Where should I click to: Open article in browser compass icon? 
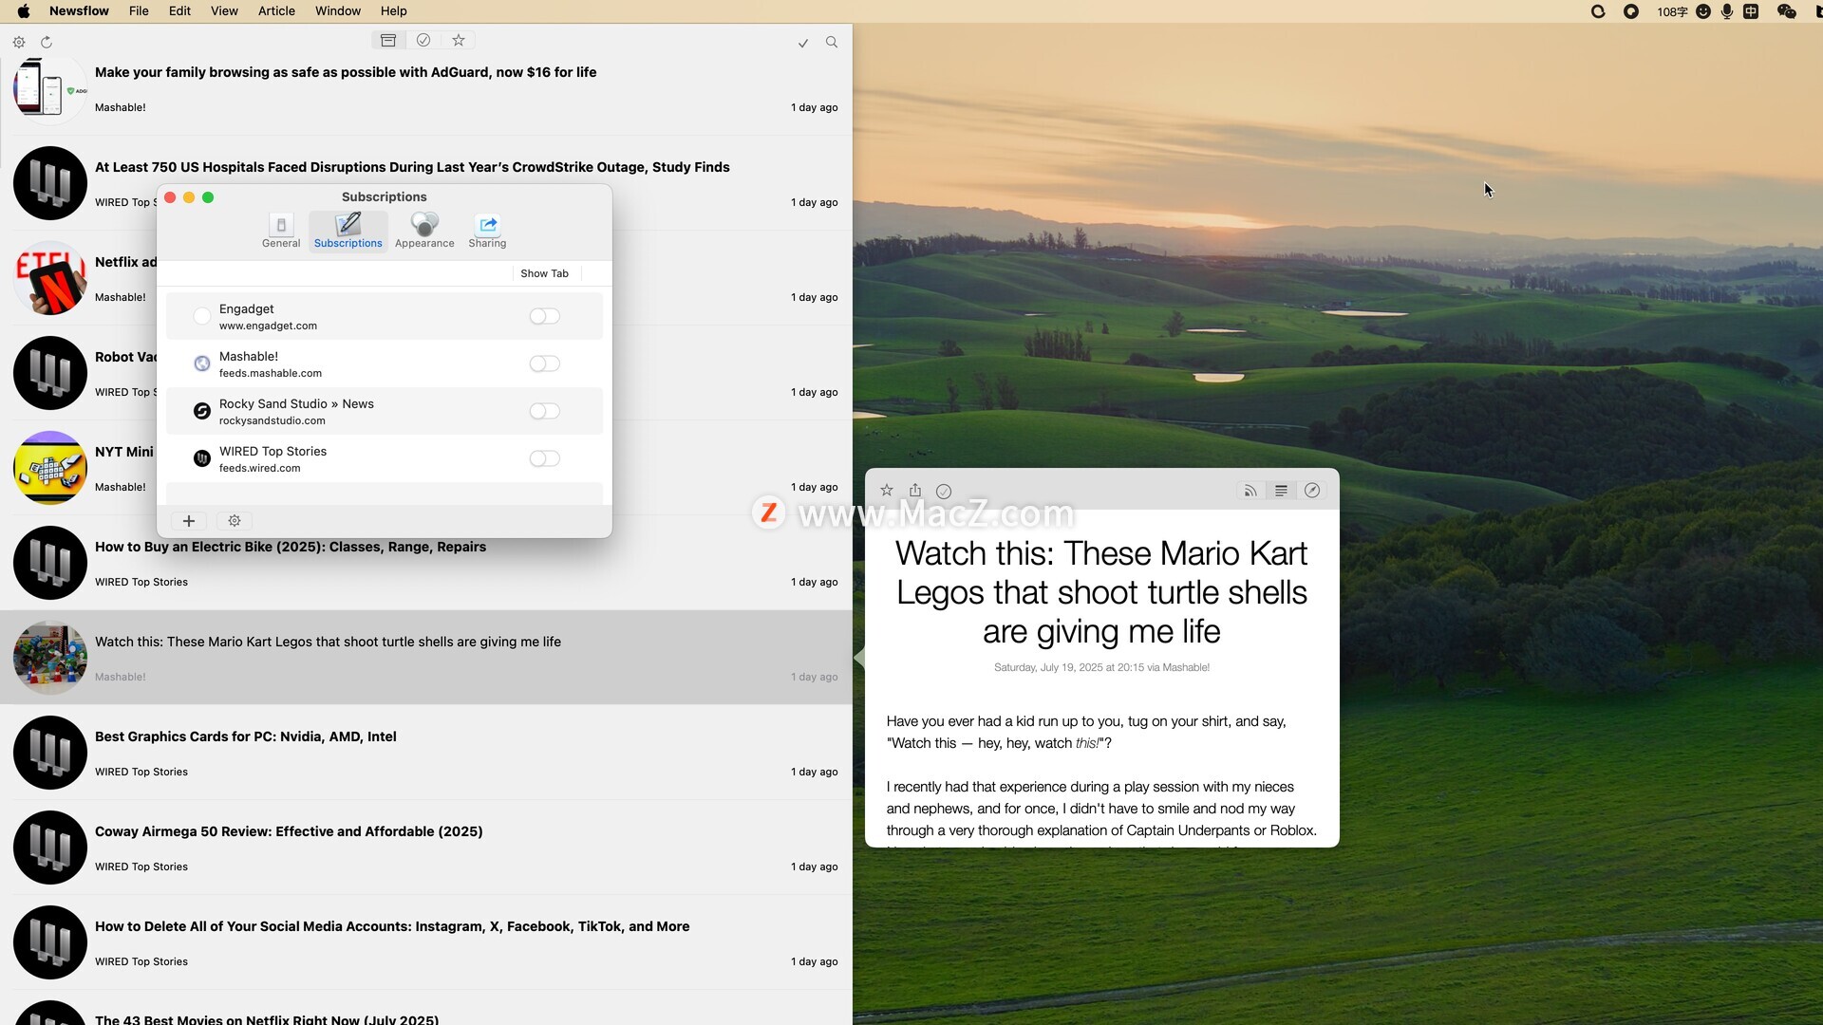pos(1312,491)
